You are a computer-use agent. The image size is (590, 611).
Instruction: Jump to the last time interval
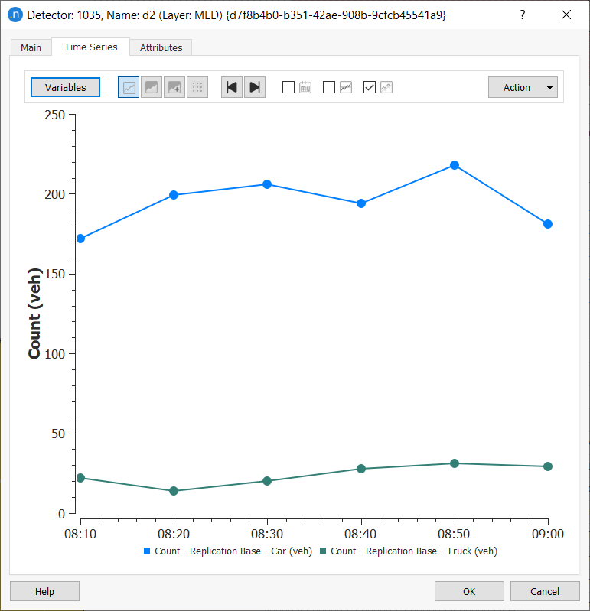pos(255,87)
